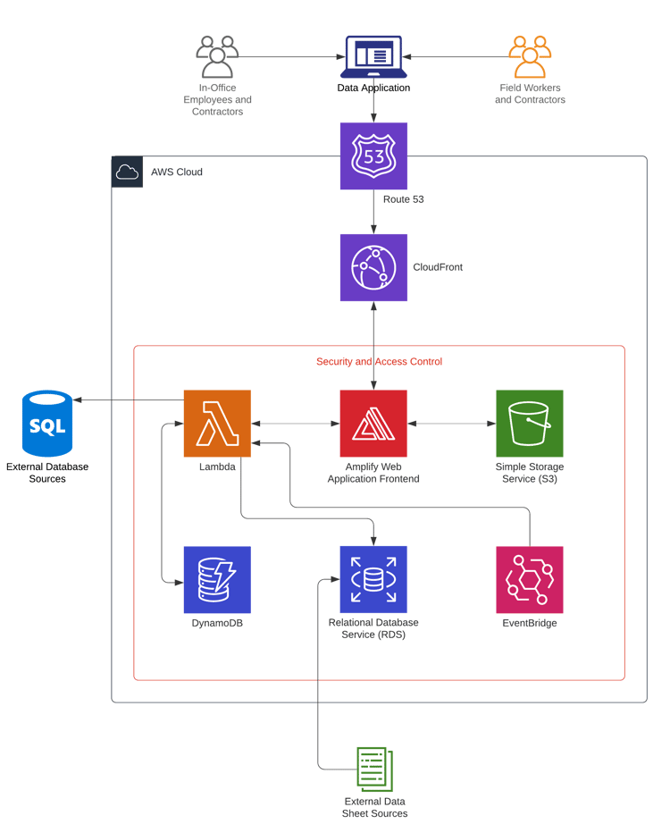Click the 'CloudFront' text label
This screenshot has width=670, height=824.
tap(438, 267)
